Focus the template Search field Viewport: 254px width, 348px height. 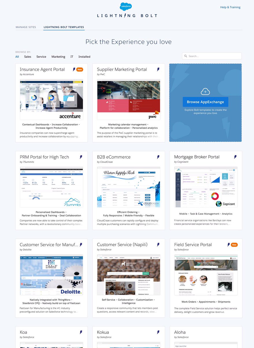(212, 56)
